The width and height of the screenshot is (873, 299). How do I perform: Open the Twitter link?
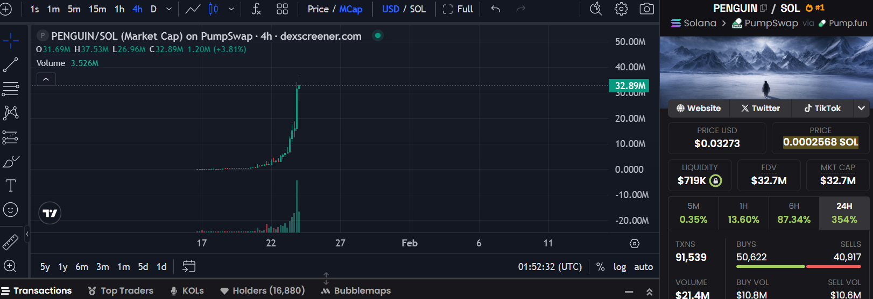click(760, 108)
